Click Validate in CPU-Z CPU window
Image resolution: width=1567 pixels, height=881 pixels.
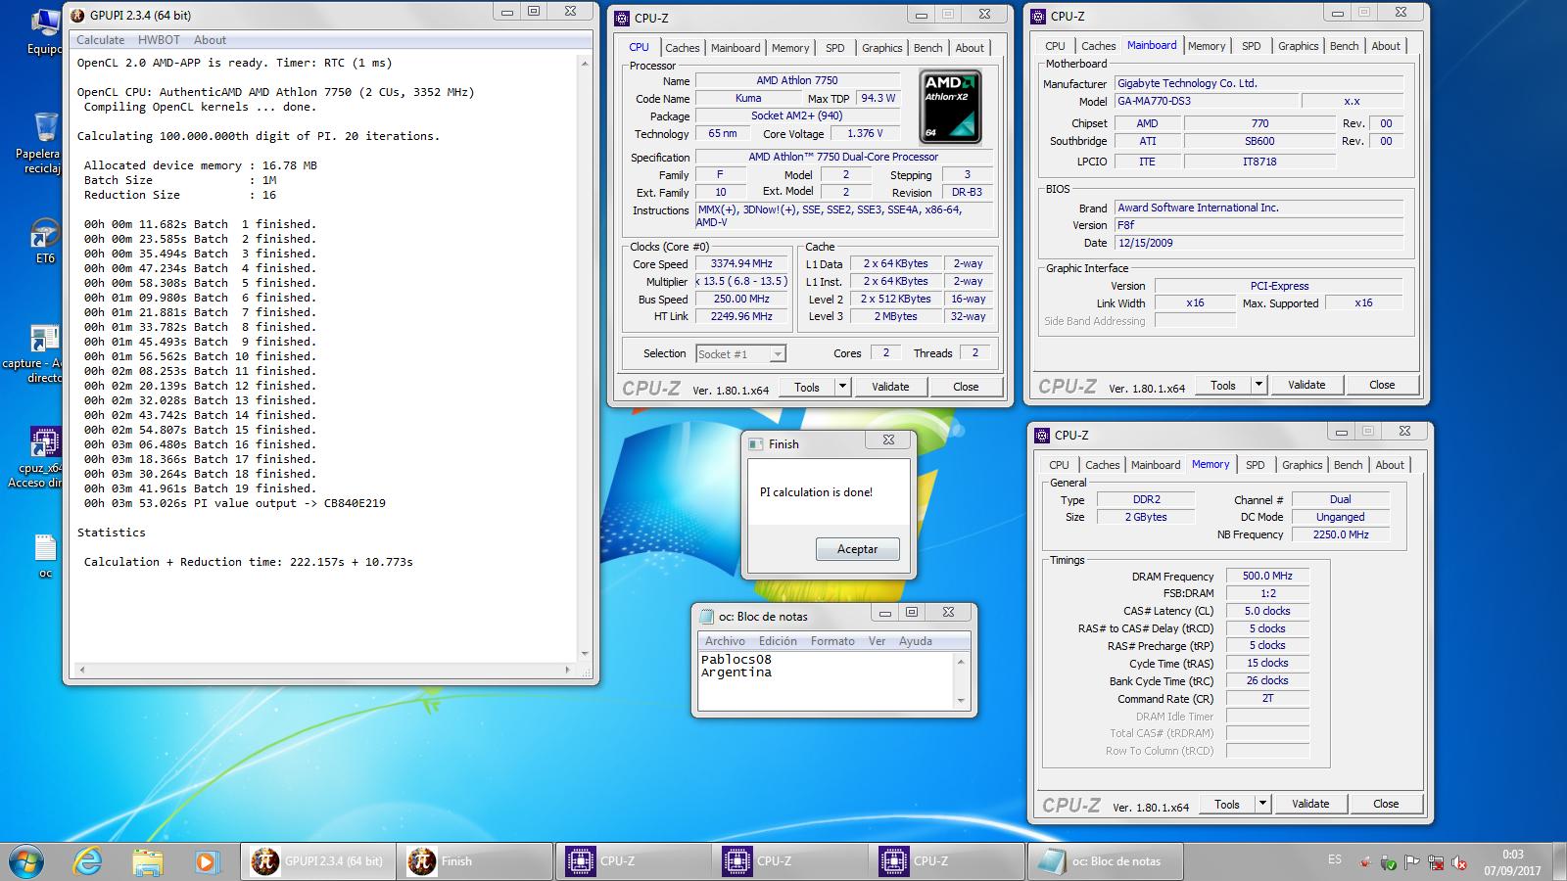pos(890,387)
